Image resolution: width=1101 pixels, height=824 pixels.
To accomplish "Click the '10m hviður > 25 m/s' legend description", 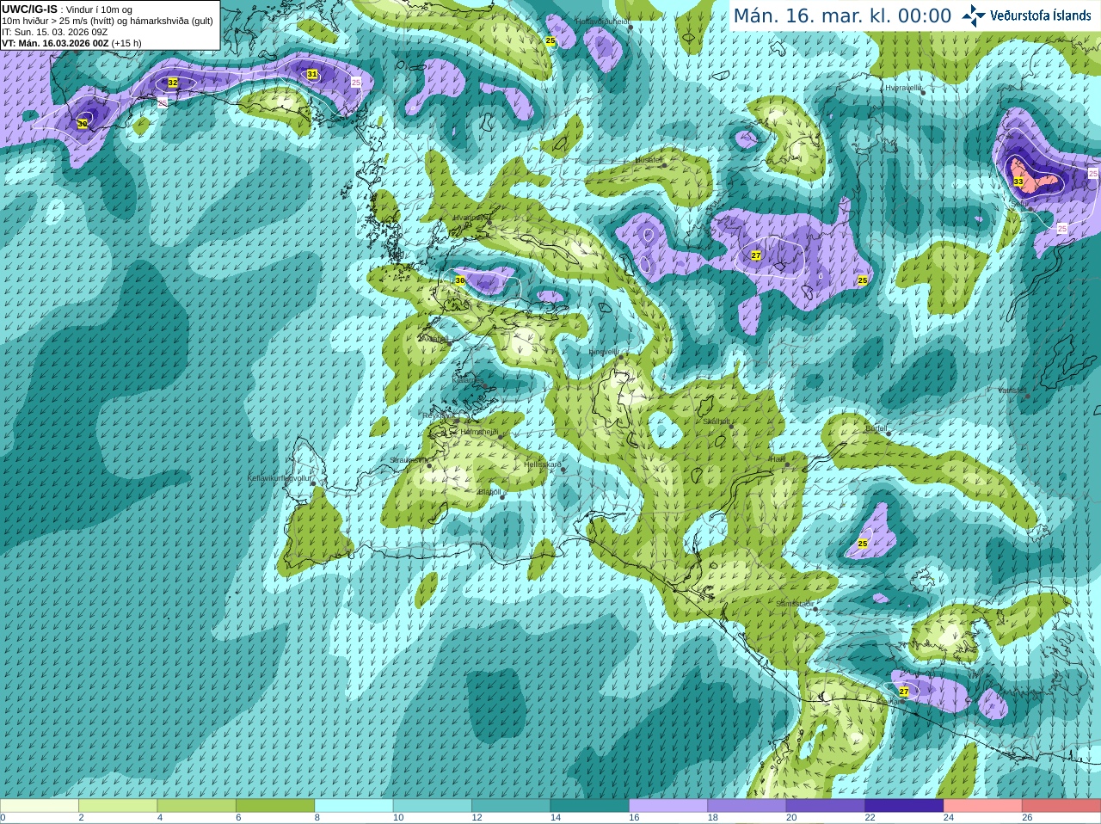I will [x=108, y=21].
